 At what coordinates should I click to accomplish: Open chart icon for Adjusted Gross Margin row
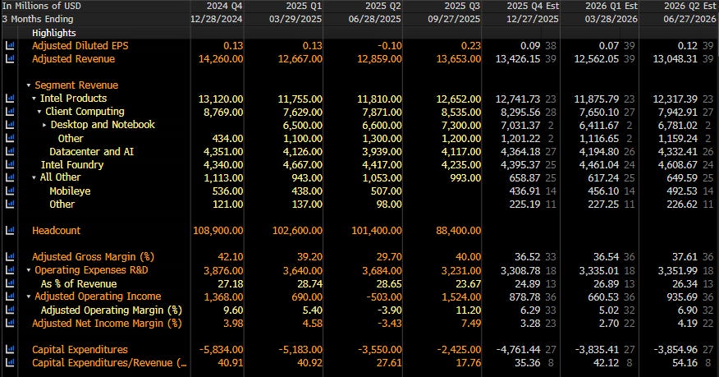coord(10,257)
